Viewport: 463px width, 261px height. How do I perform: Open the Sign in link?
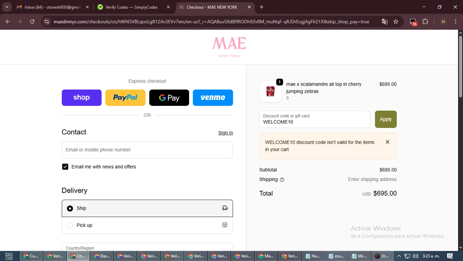(x=225, y=133)
